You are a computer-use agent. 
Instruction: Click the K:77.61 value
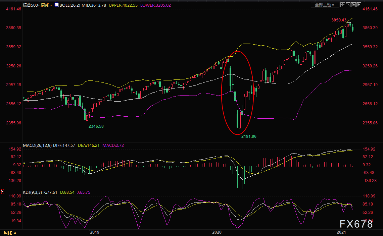50,192
